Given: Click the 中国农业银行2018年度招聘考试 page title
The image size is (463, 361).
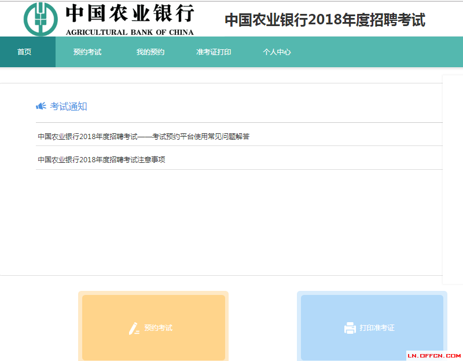Looking at the screenshot, I should [x=325, y=20].
